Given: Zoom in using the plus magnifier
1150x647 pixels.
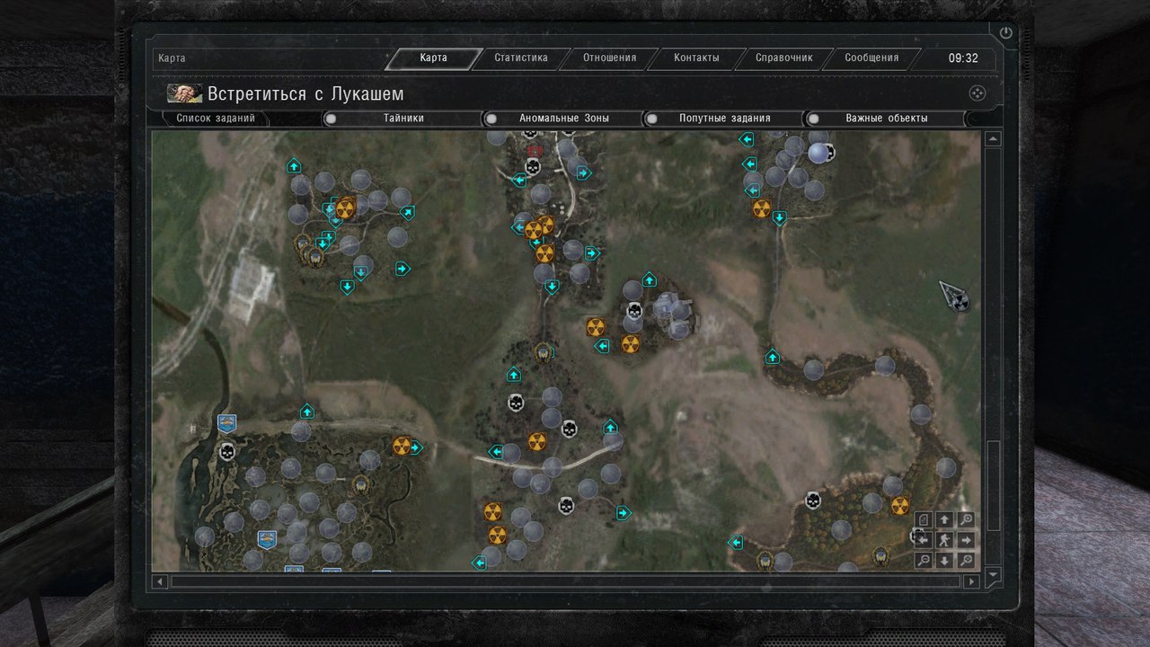Looking at the screenshot, I should pyautogui.click(x=966, y=519).
